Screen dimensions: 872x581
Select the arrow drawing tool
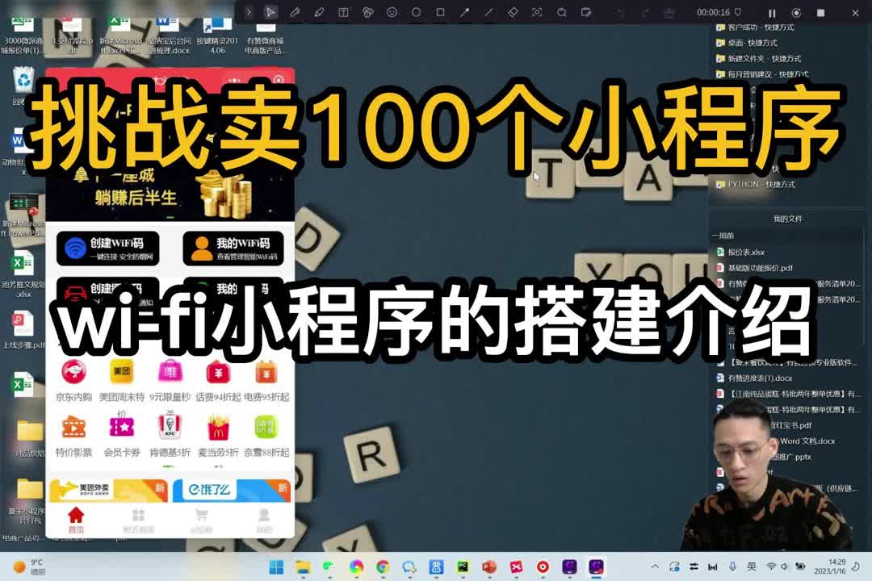click(464, 12)
